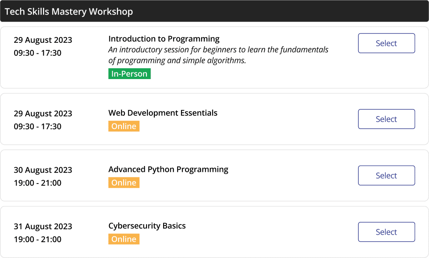Click Online badge under Web Development Essentials

(124, 126)
